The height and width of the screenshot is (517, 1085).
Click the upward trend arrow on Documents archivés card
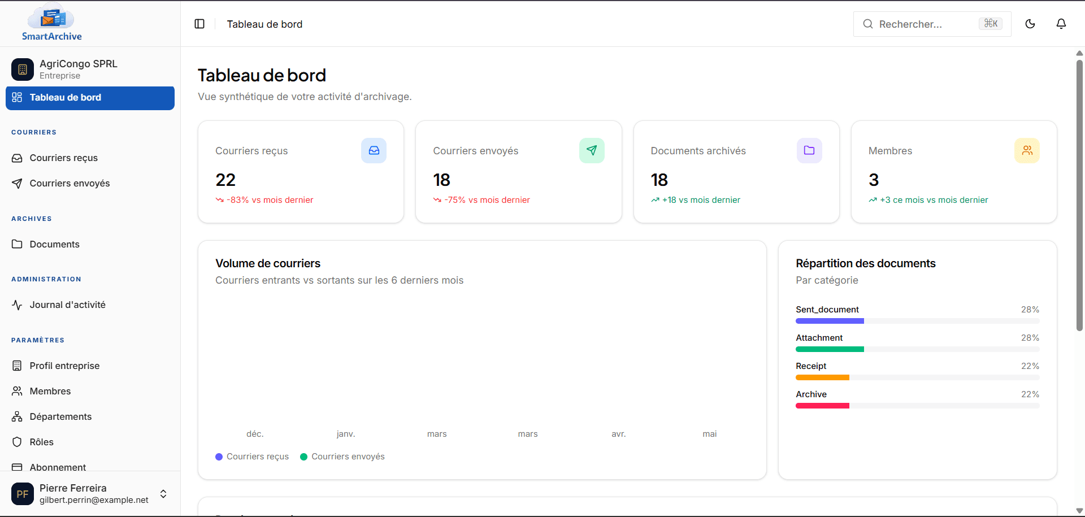(655, 200)
